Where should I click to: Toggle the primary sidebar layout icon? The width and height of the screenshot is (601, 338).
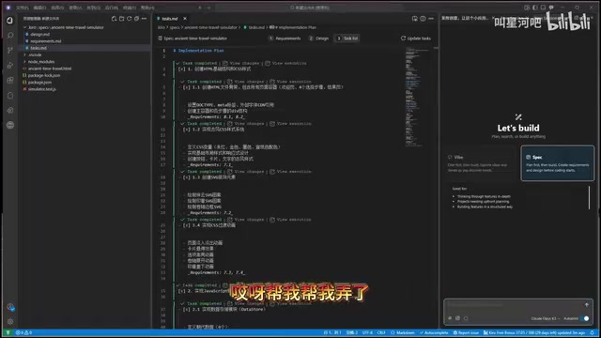pyautogui.click(x=535, y=8)
